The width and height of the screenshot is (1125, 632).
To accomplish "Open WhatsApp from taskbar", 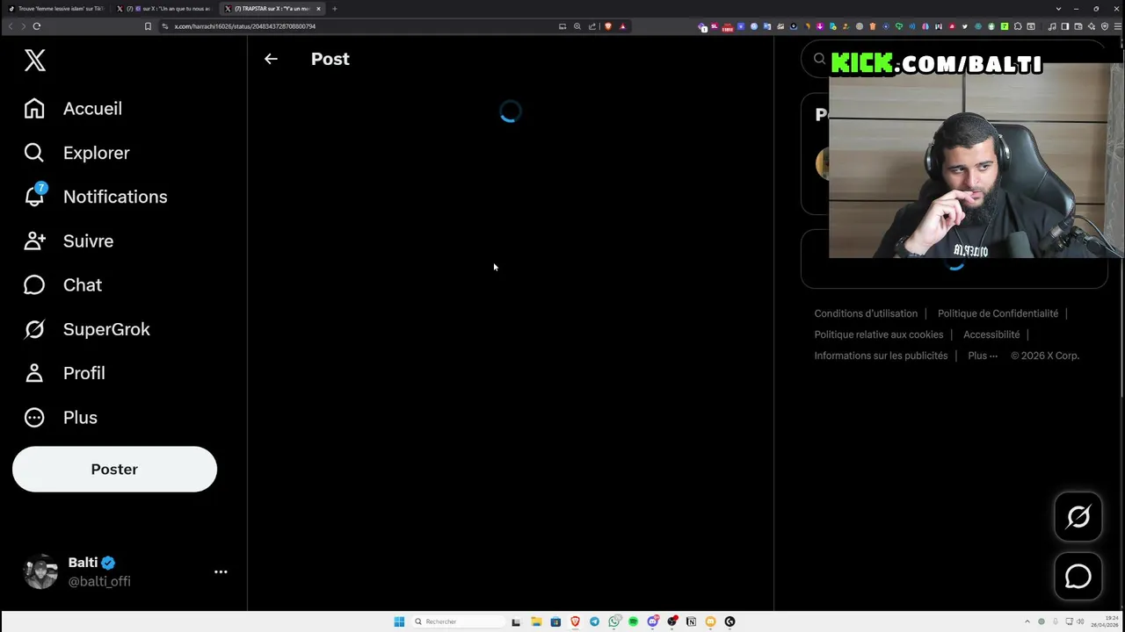I will pyautogui.click(x=613, y=621).
